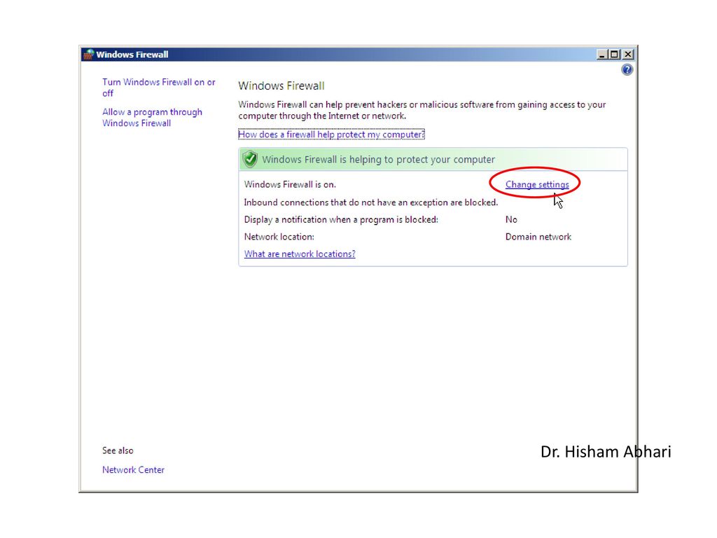
Task: Click the 'Domain network' location value
Action: pos(538,237)
